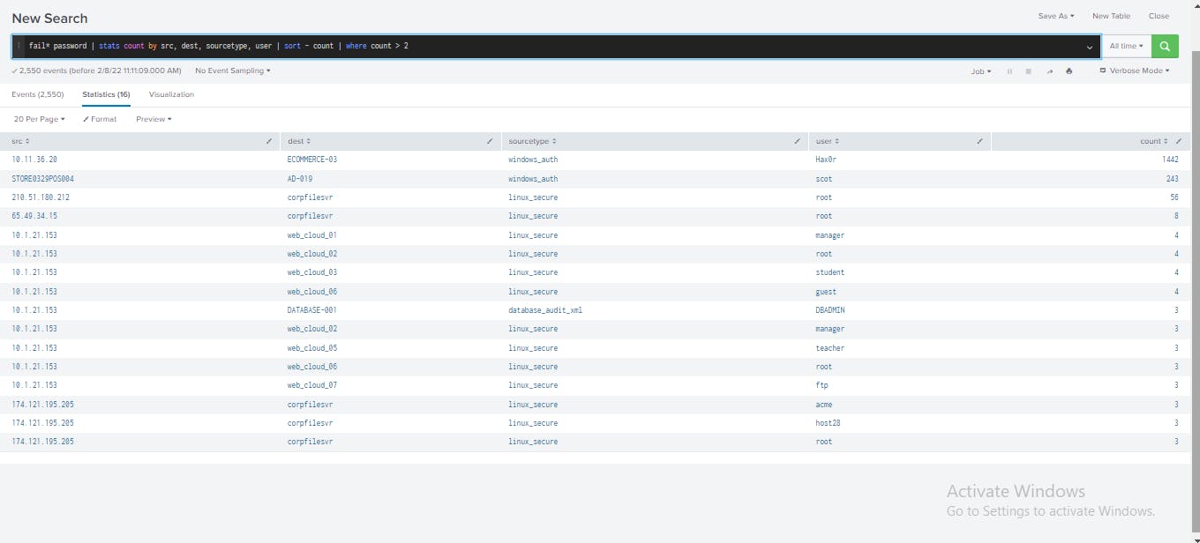Image resolution: width=1200 pixels, height=543 pixels.
Task: Click the user value acme
Action: pos(824,405)
